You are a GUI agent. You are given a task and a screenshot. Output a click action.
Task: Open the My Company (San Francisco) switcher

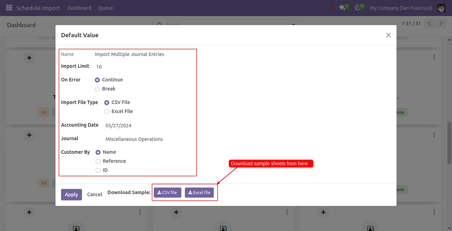pyautogui.click(x=401, y=8)
